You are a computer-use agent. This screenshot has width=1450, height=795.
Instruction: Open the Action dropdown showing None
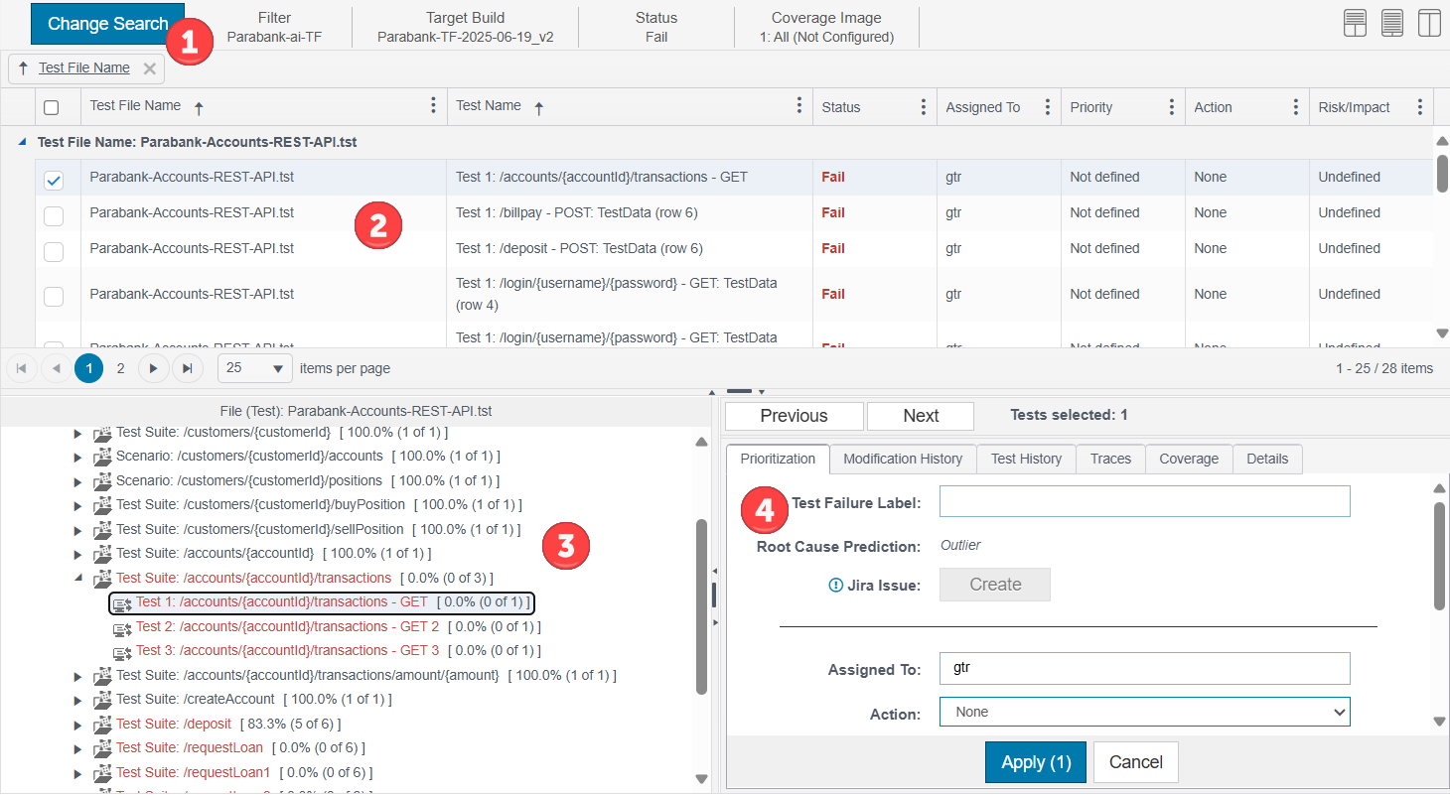[x=1144, y=712]
